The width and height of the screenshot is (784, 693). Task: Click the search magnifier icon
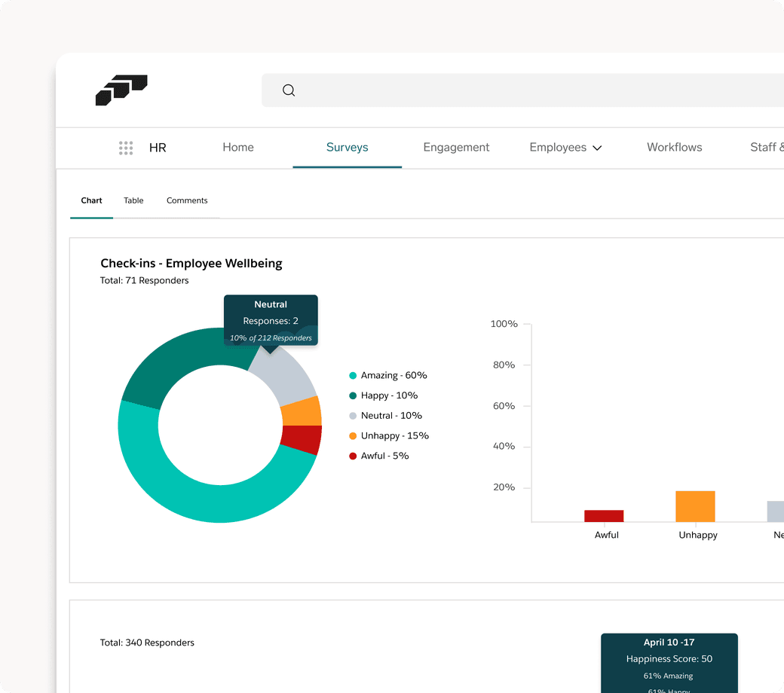[289, 90]
